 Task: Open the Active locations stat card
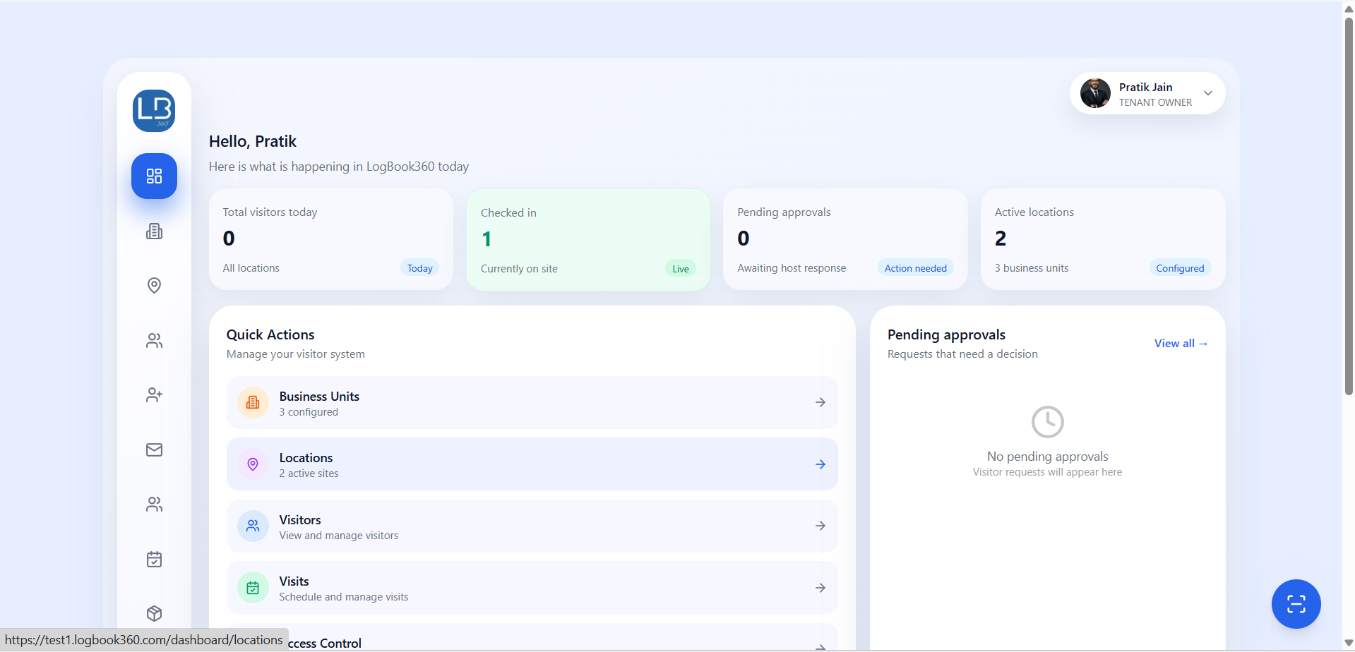pyautogui.click(x=1102, y=239)
